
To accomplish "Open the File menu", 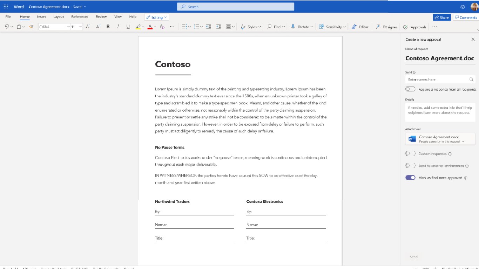I will click(8, 17).
